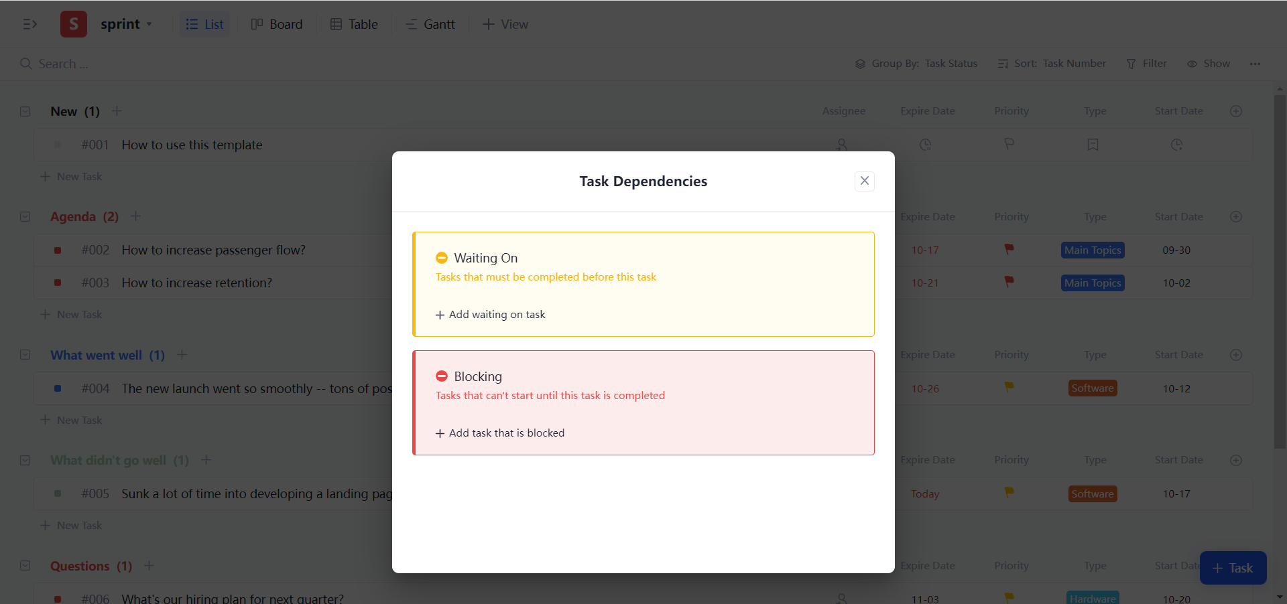Open the Group By layers icon
The width and height of the screenshot is (1287, 604).
[860, 64]
